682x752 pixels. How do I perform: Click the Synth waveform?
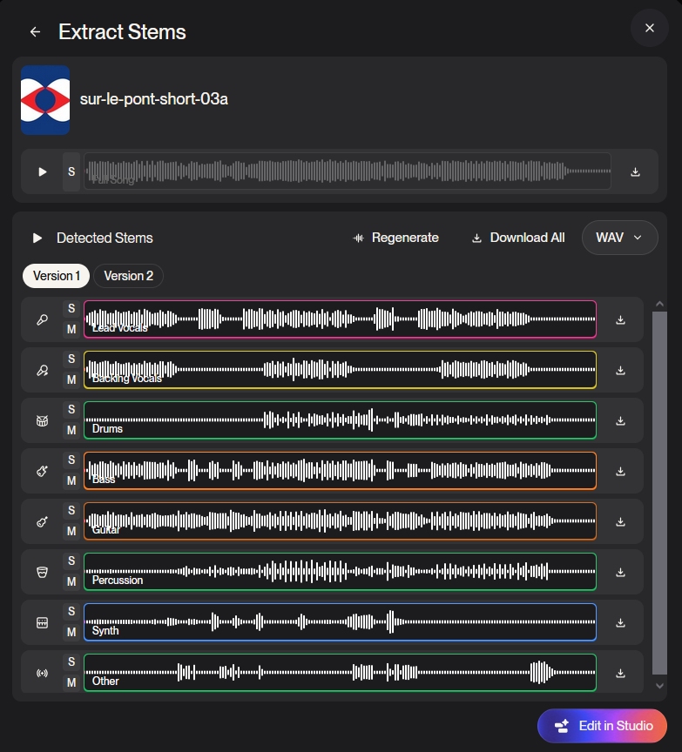pos(341,622)
